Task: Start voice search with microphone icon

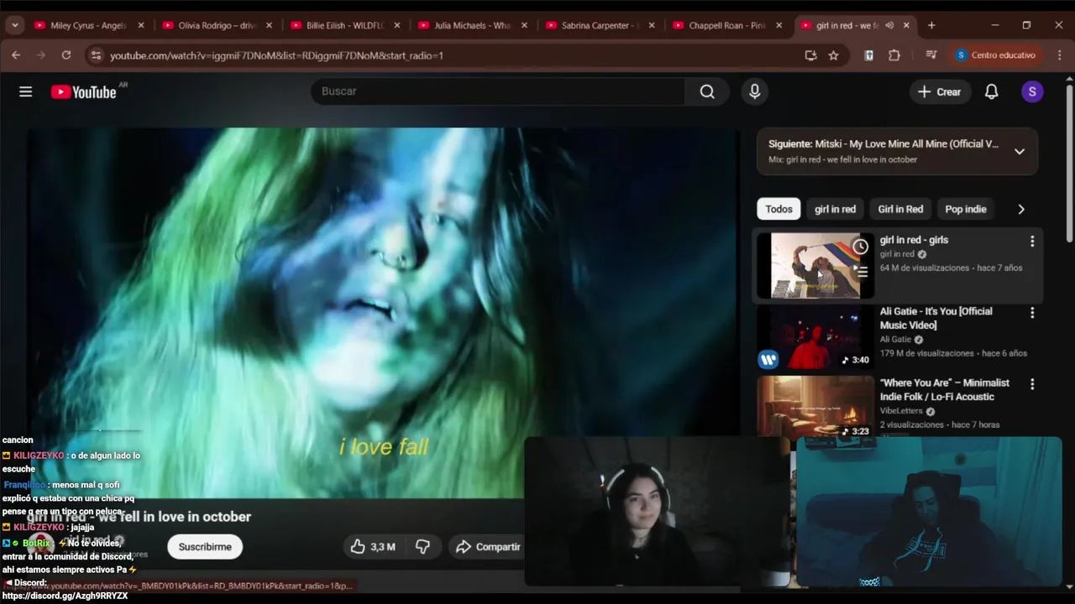Action: coord(754,91)
